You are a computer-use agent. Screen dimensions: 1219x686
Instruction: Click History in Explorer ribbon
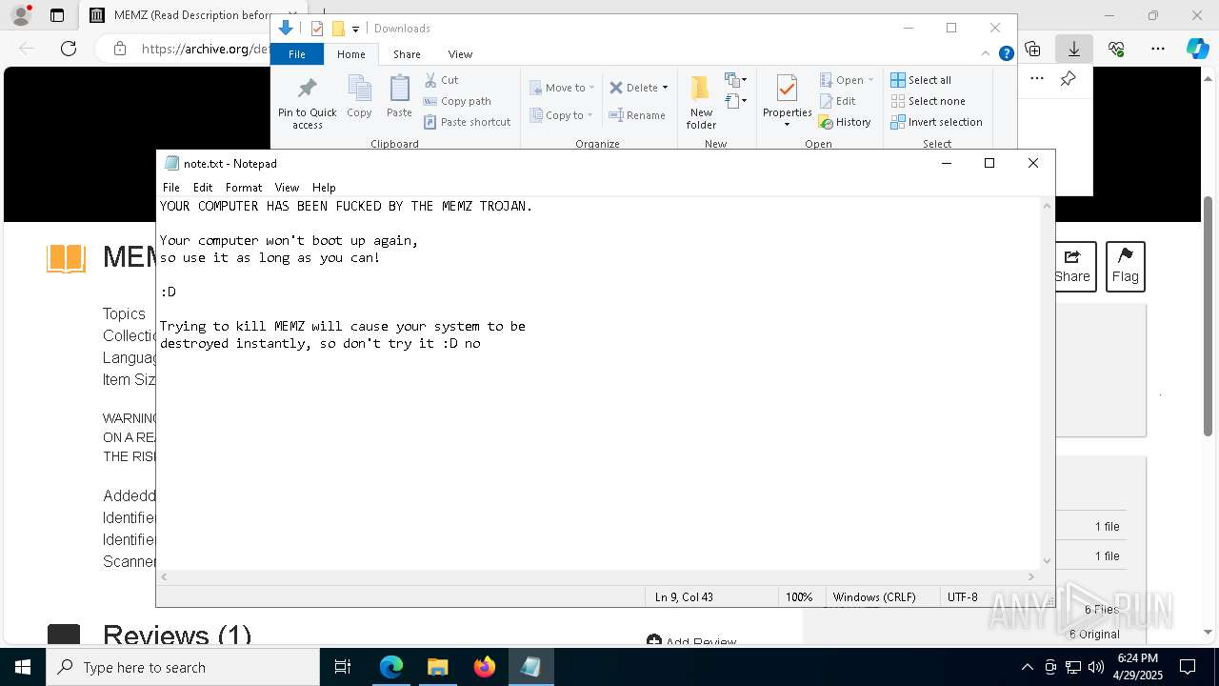click(845, 122)
